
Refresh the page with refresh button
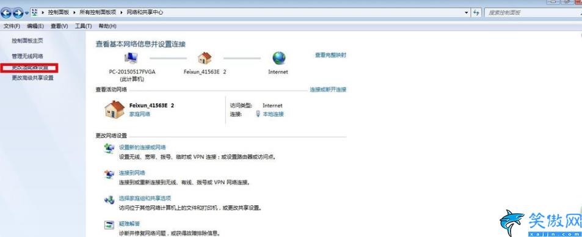click(476, 13)
